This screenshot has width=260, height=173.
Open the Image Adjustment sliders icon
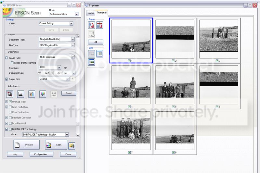pyautogui.click(x=43, y=94)
